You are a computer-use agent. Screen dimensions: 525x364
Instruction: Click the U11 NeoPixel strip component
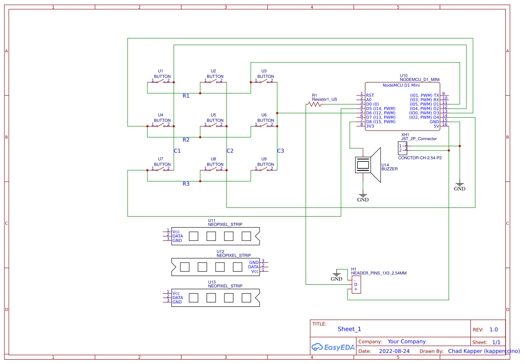coord(215,236)
